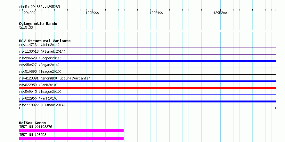Open the TERT|NM_198253 transcript label
The width and height of the screenshot is (285, 142).
(33, 135)
